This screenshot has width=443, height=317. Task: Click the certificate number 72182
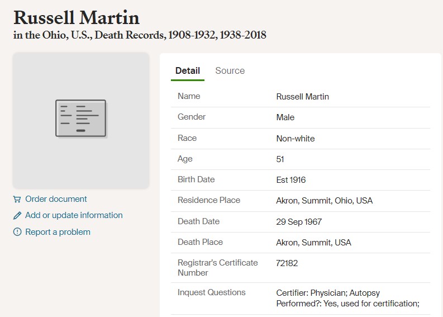[x=287, y=263]
